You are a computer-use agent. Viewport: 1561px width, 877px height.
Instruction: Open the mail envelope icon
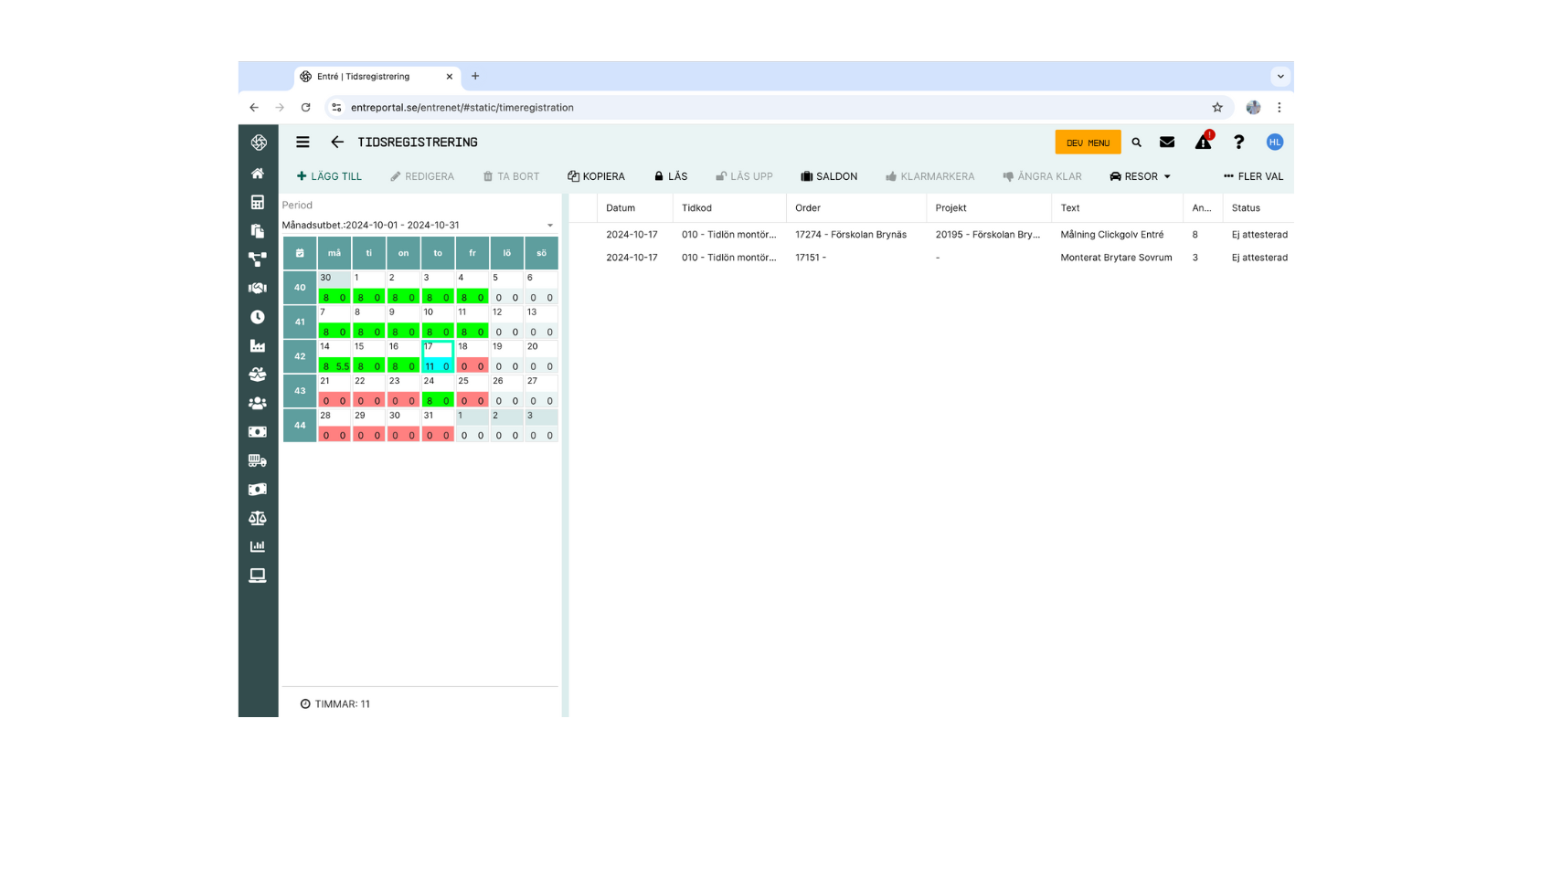[1167, 143]
